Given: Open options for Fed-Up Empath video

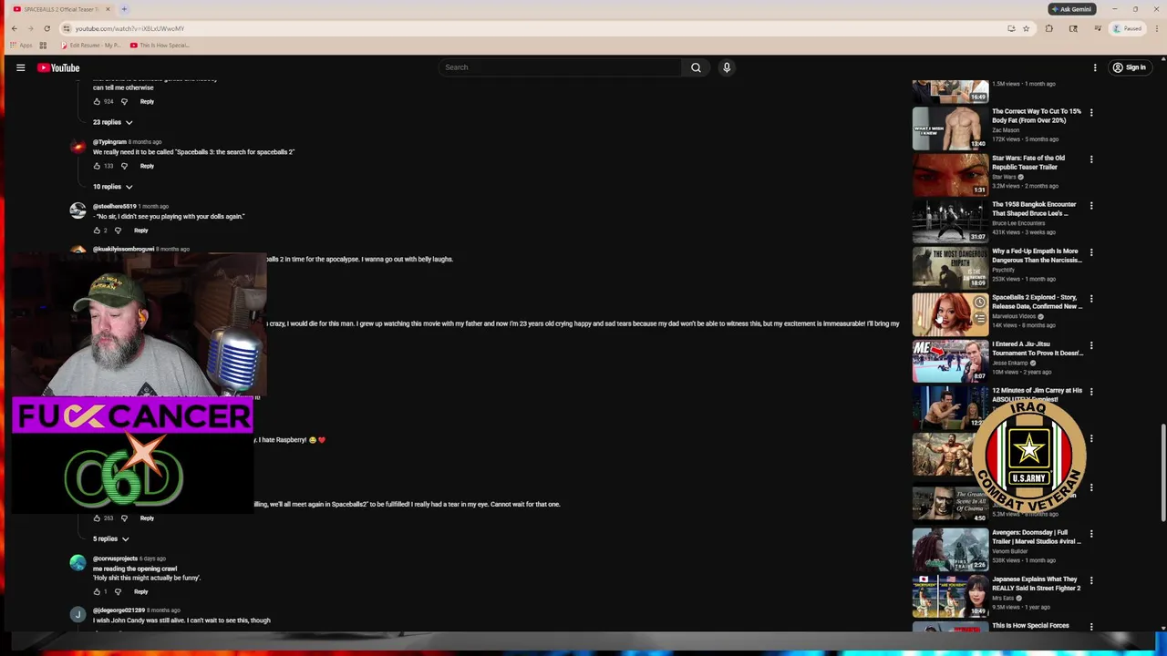Looking at the screenshot, I should [1091, 252].
